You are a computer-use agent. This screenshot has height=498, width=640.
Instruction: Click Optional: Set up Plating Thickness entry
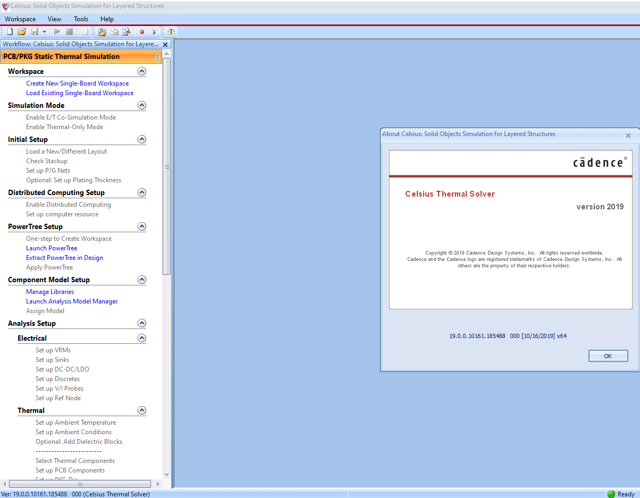73,180
